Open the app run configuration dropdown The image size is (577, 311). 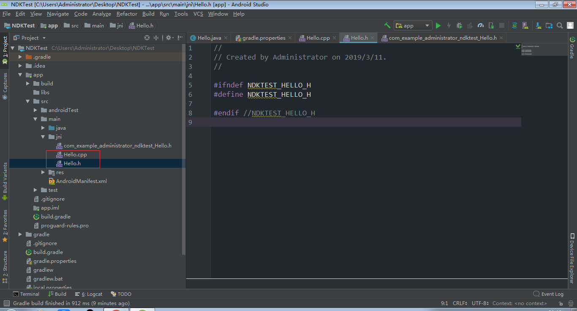[x=413, y=25]
